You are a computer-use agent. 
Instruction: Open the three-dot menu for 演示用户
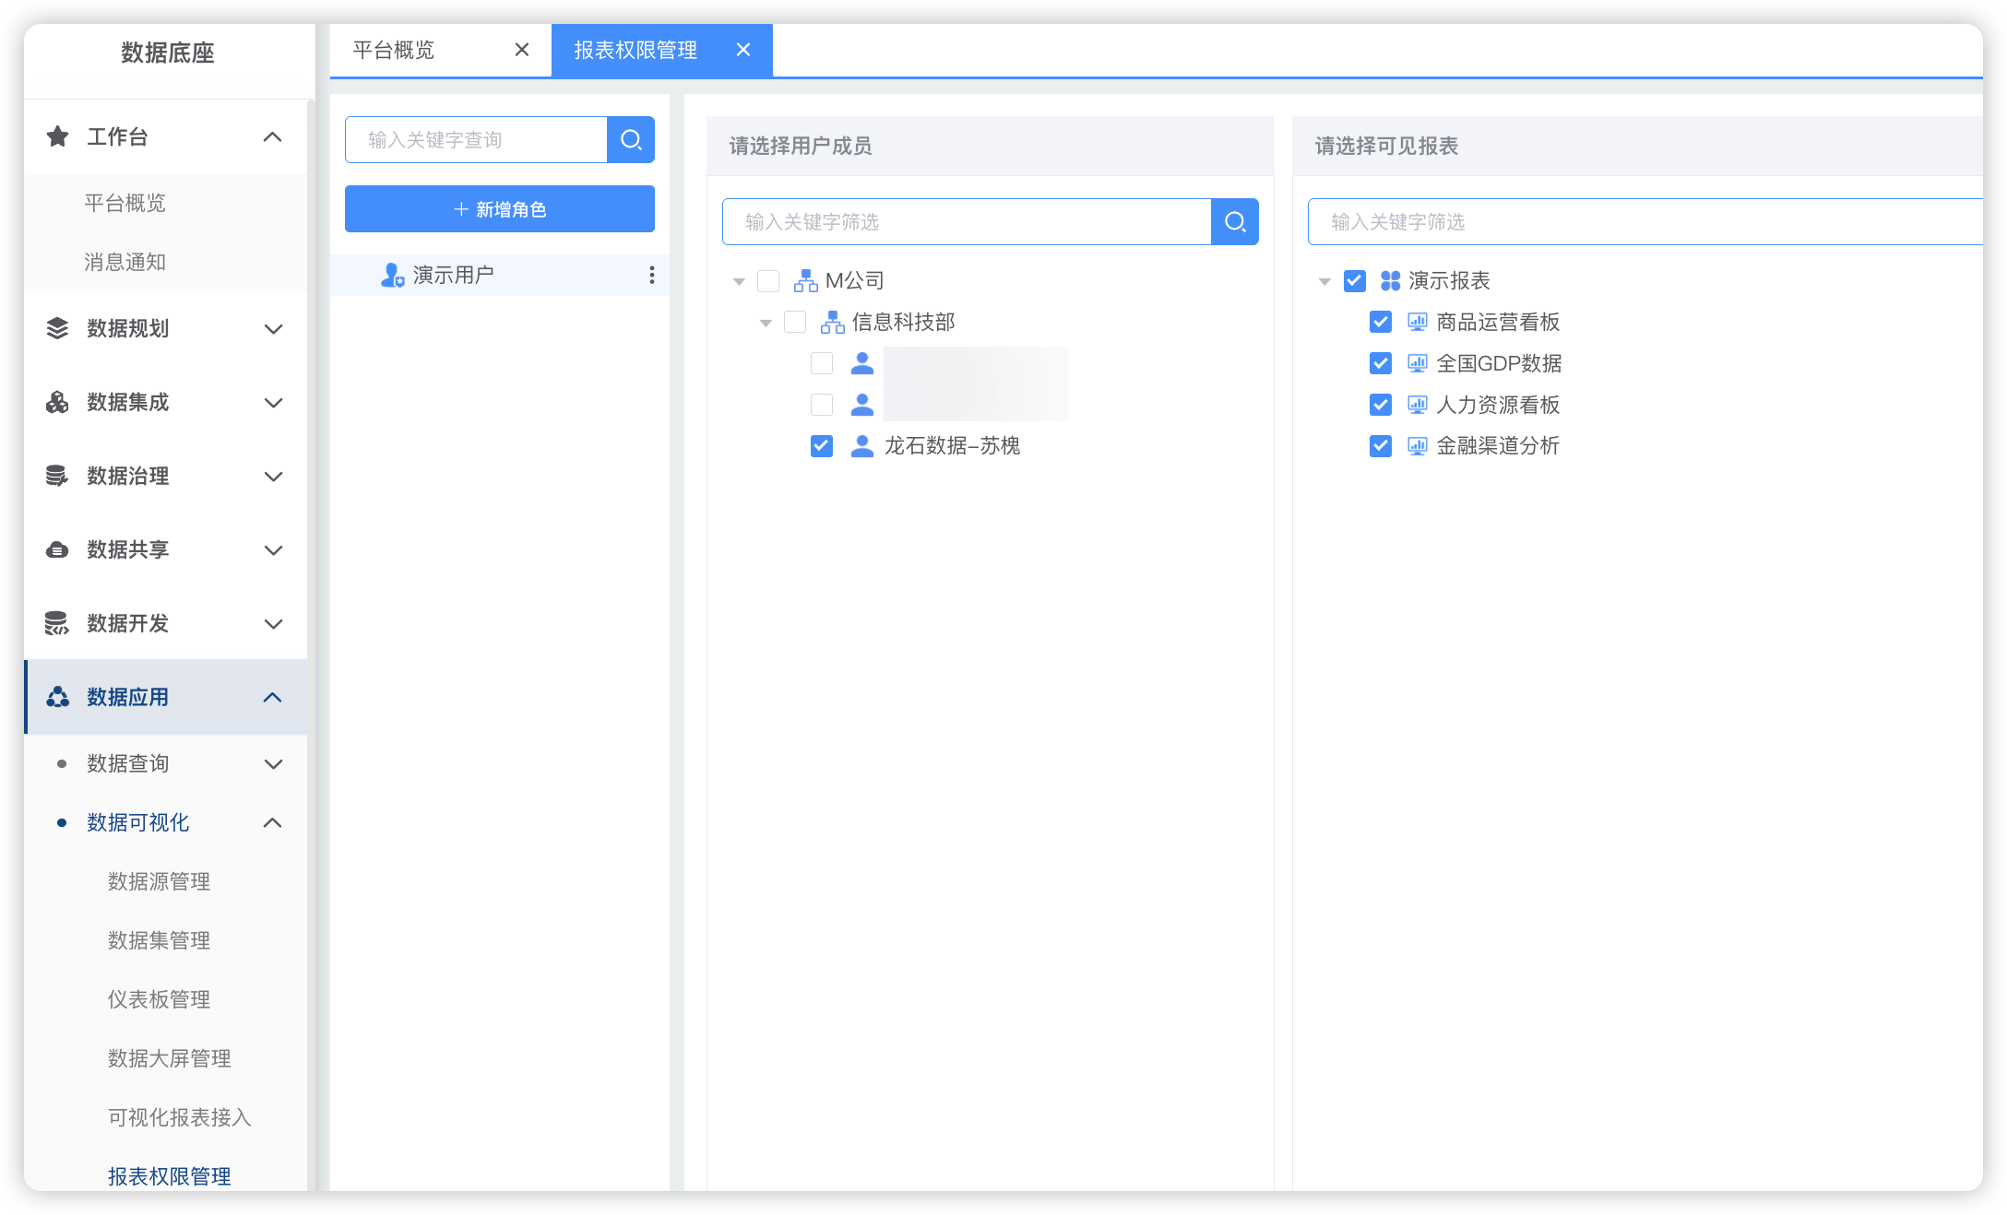[651, 275]
